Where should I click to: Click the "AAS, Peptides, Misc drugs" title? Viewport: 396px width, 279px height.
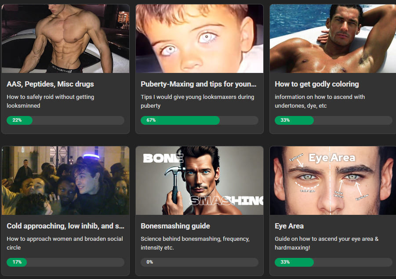pos(50,84)
